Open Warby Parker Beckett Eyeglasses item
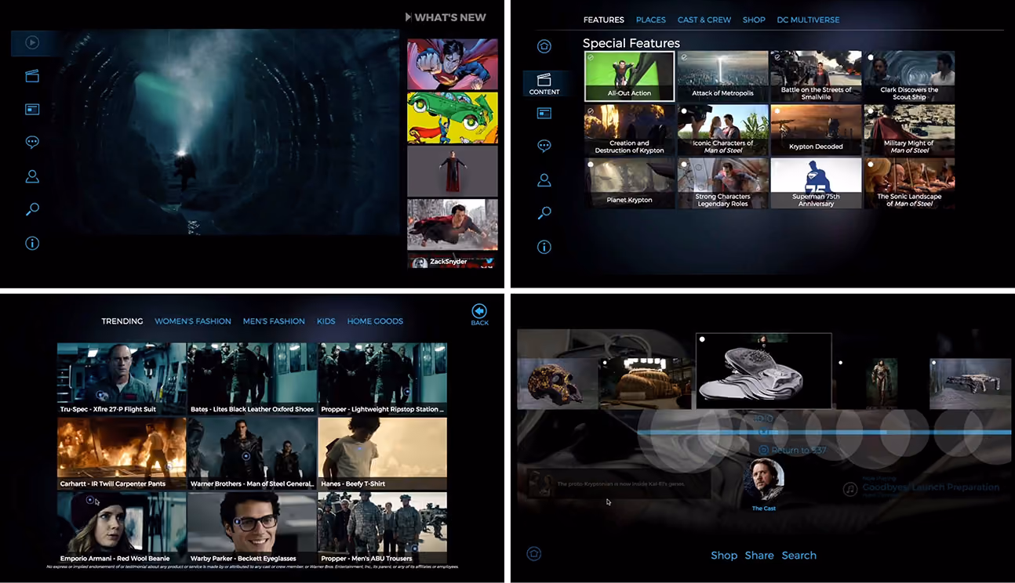Image resolution: width=1015 pixels, height=583 pixels. (x=252, y=528)
